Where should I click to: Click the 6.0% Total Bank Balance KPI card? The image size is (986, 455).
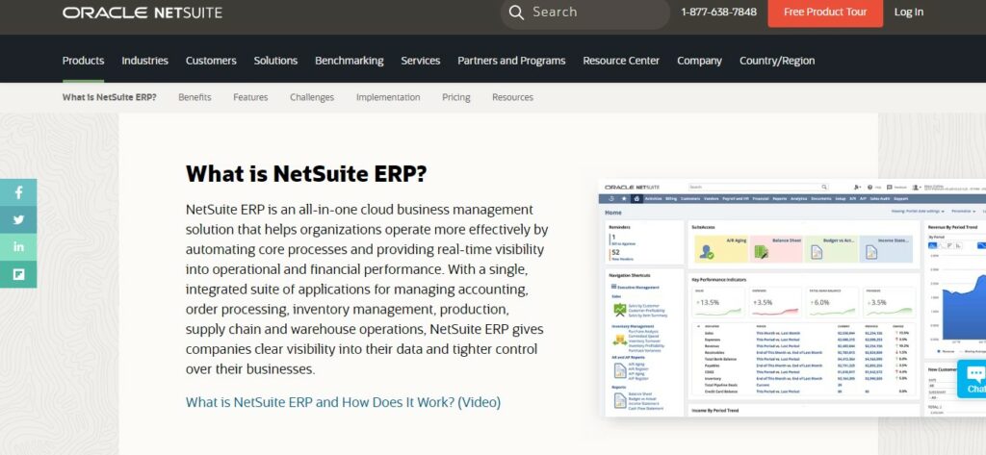(833, 302)
